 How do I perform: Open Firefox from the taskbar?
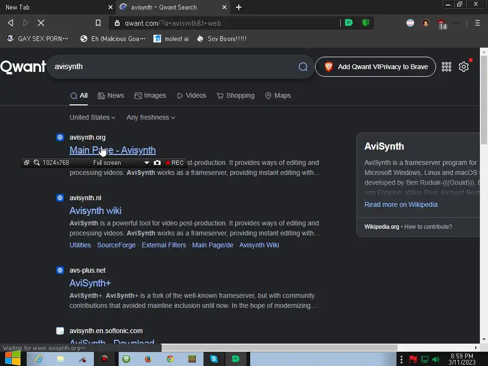148,359
